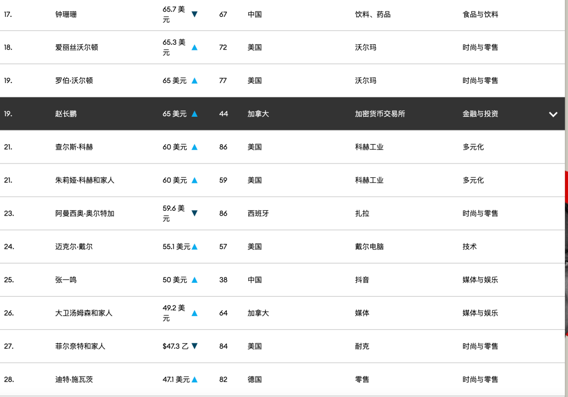Click the up arrow next to 55.1 美元

194,247
